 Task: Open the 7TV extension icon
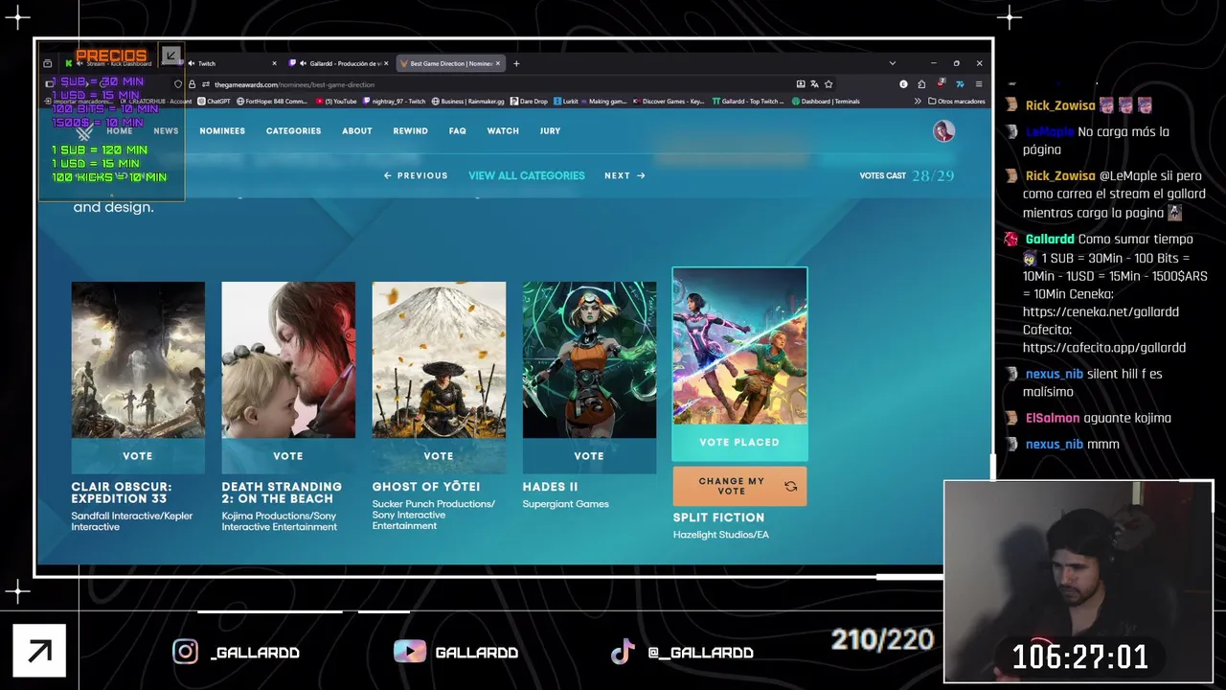click(960, 84)
